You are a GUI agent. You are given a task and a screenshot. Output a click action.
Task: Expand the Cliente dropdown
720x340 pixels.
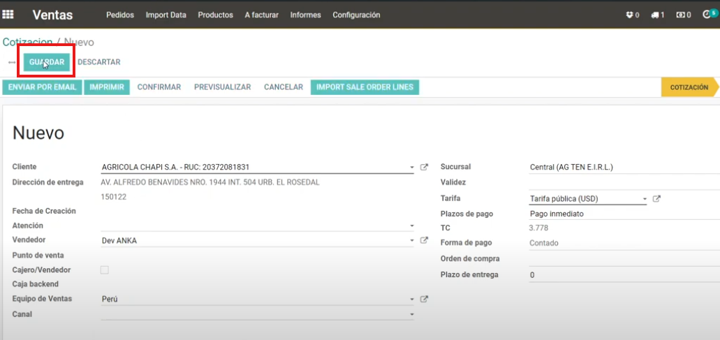(412, 168)
